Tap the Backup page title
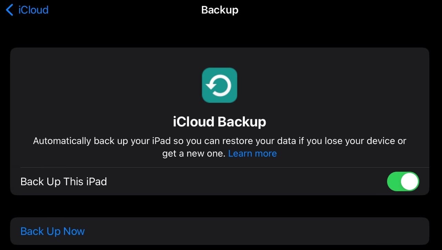Image resolution: width=442 pixels, height=250 pixels. tap(220, 10)
